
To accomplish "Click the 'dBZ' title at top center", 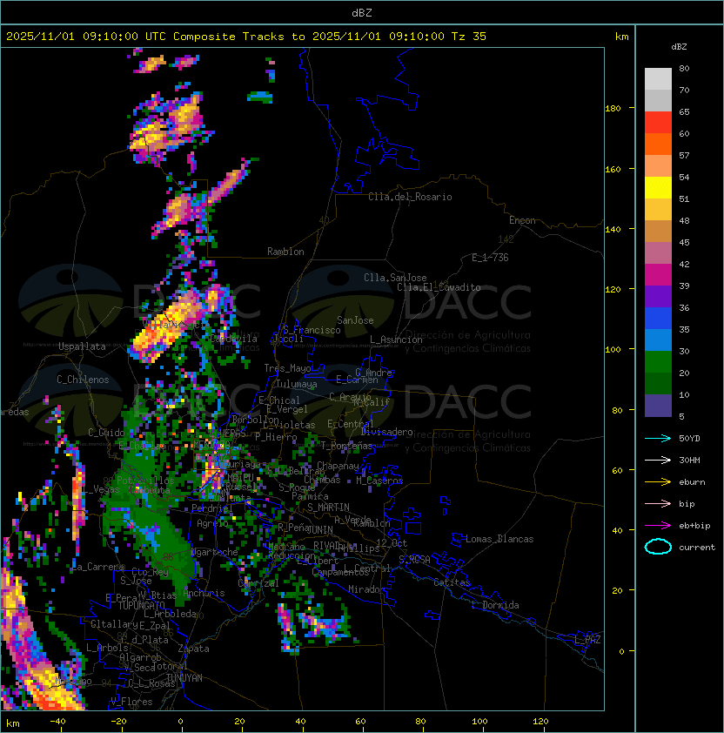I will pyautogui.click(x=362, y=12).
